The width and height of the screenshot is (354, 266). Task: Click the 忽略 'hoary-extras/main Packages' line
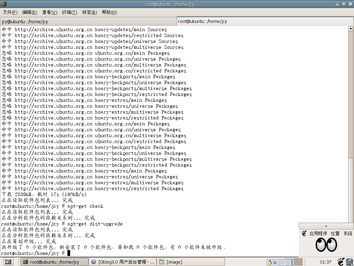tap(84, 100)
